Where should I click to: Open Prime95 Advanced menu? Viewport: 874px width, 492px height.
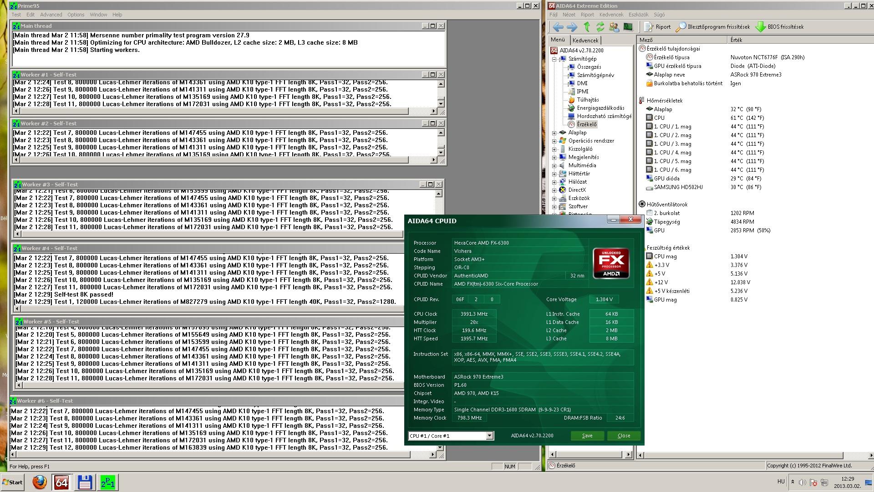pos(51,15)
